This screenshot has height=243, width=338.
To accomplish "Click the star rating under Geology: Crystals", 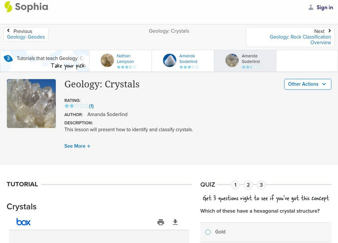I will pyautogui.click(x=76, y=106).
